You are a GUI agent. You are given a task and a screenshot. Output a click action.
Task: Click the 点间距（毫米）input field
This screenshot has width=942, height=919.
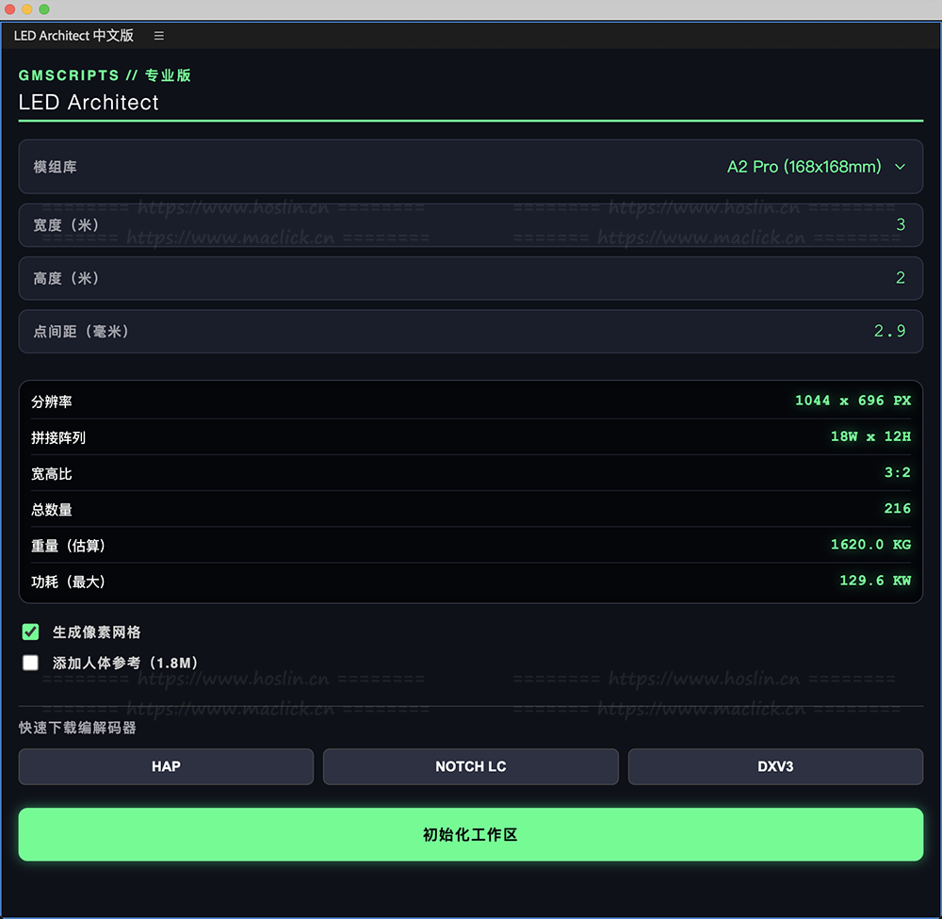tap(471, 332)
